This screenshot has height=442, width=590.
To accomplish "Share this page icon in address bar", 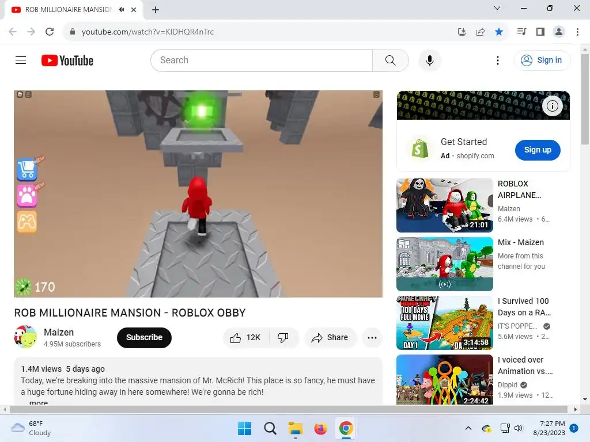I will (481, 32).
